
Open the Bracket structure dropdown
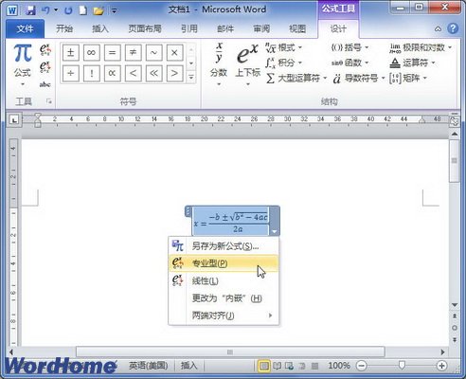tap(350, 47)
